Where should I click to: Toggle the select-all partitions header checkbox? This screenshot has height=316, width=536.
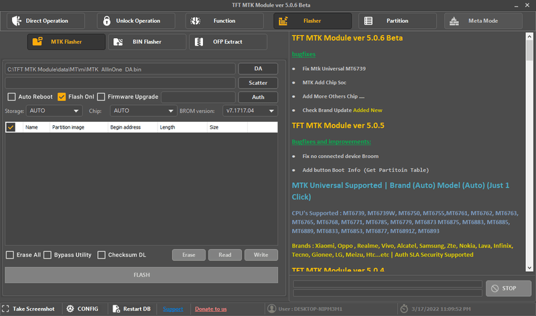11,127
